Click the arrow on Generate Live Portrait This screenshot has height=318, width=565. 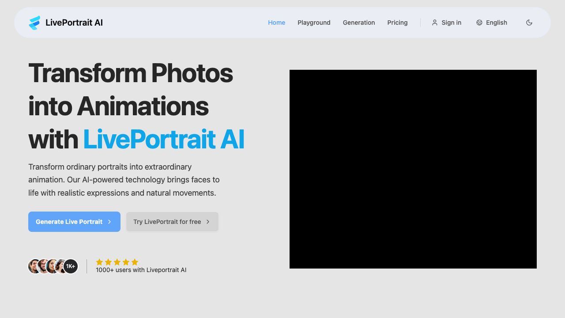point(109,222)
